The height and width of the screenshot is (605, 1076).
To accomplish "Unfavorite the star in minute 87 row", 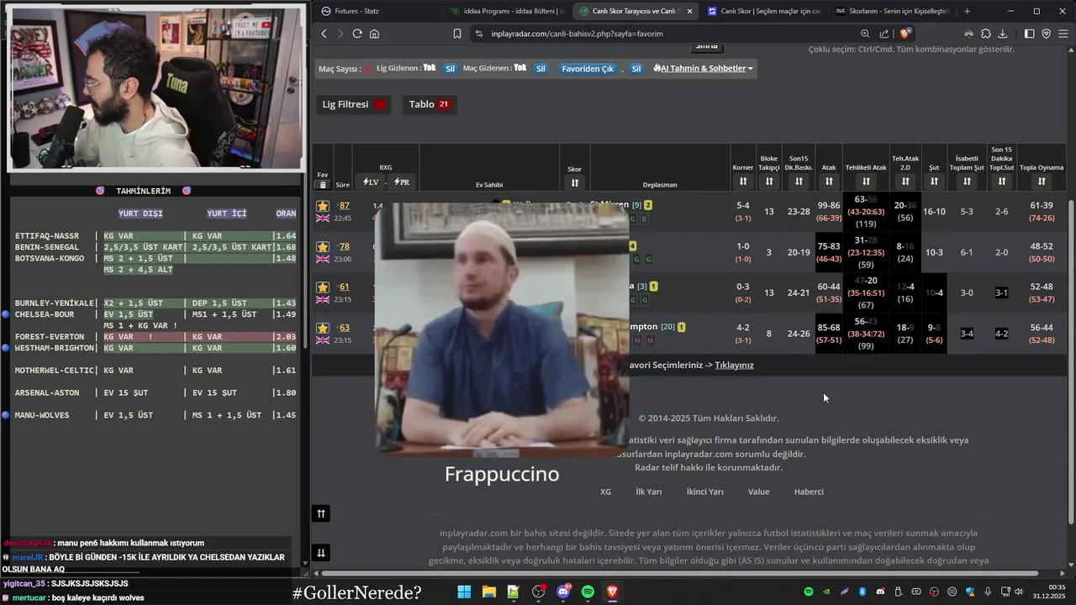I will [x=323, y=206].
